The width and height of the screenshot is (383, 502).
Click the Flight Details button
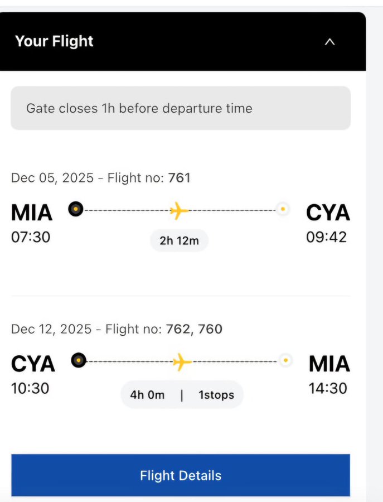[181, 475]
